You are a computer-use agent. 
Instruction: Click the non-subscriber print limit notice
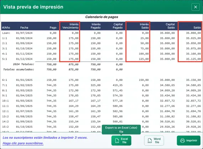tap(45, 138)
